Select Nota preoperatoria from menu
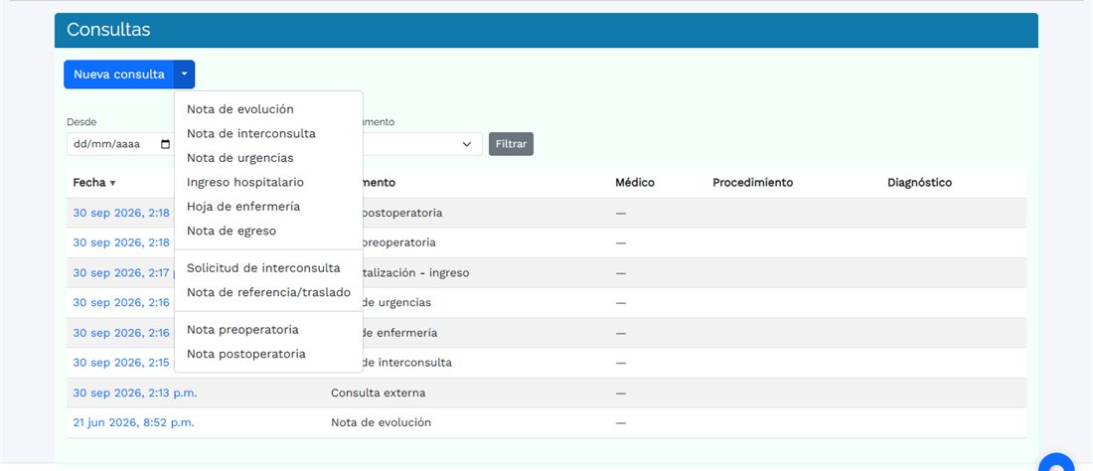 tap(268, 330)
